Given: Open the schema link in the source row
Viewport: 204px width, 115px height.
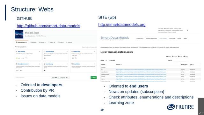Looking at the screenshot, I should [141, 77].
